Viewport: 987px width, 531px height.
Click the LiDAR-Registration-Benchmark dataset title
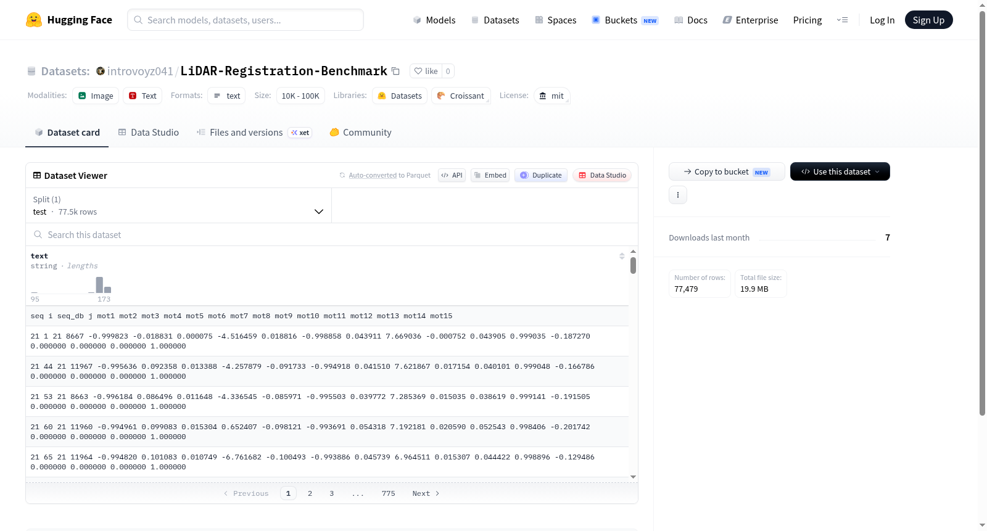pos(284,71)
